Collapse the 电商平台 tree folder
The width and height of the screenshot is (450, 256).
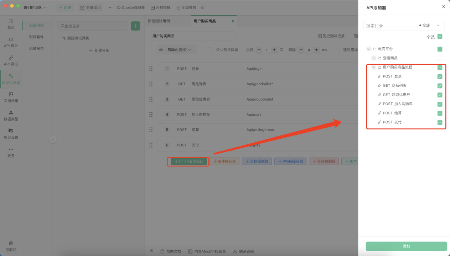point(369,49)
